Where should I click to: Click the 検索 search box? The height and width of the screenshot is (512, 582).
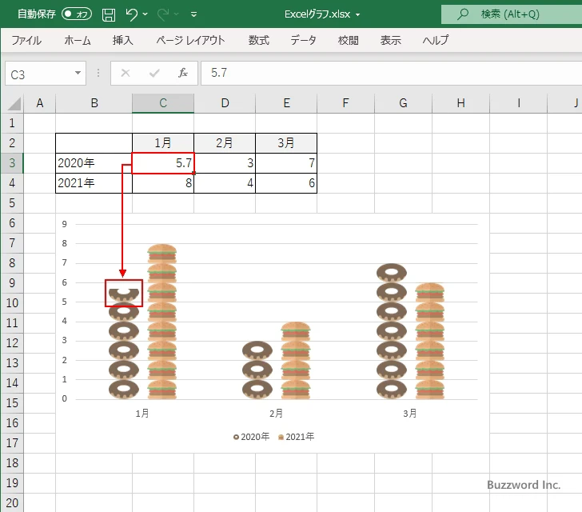[x=510, y=14]
